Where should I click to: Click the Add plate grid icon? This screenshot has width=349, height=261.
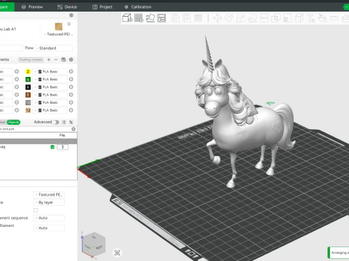139,18
